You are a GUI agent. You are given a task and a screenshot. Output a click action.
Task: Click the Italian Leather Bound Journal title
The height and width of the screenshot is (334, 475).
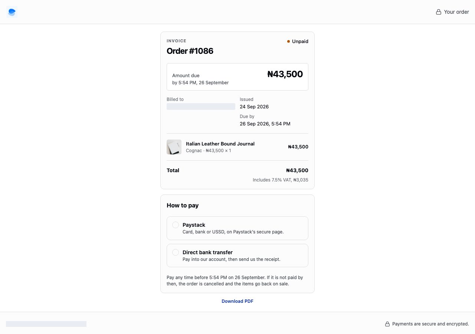(220, 144)
